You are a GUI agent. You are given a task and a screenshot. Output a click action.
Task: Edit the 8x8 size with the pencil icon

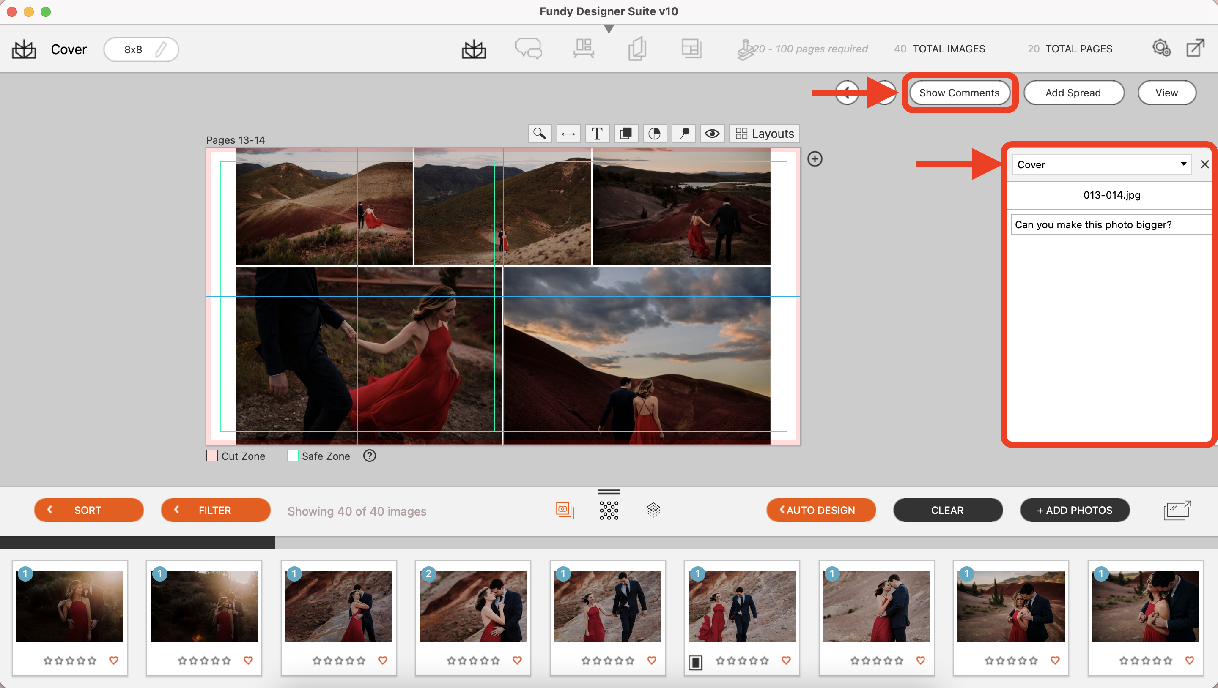coord(161,49)
